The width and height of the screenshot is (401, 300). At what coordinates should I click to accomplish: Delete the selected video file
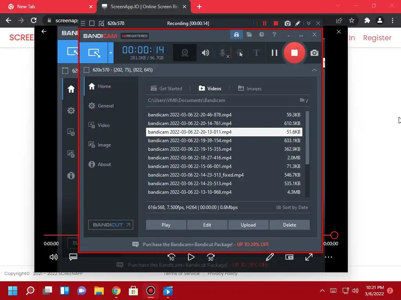point(289,225)
